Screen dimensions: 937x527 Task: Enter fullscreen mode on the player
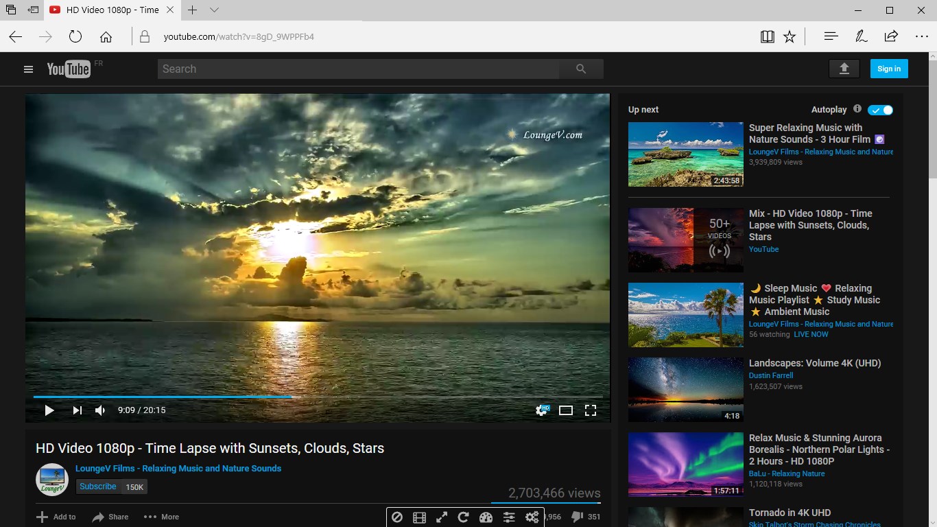[591, 410]
